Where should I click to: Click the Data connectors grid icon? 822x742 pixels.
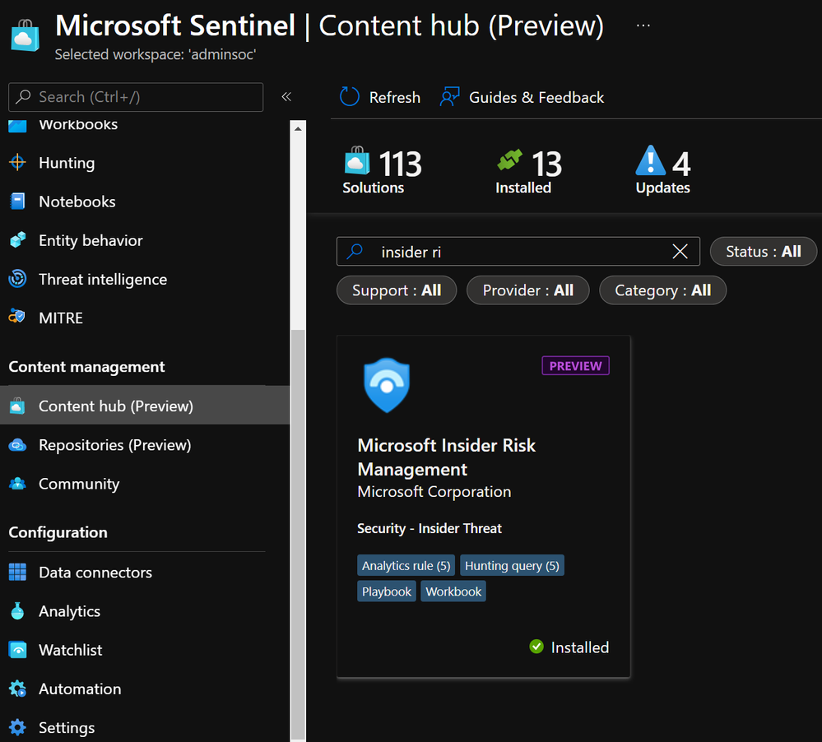coord(17,573)
